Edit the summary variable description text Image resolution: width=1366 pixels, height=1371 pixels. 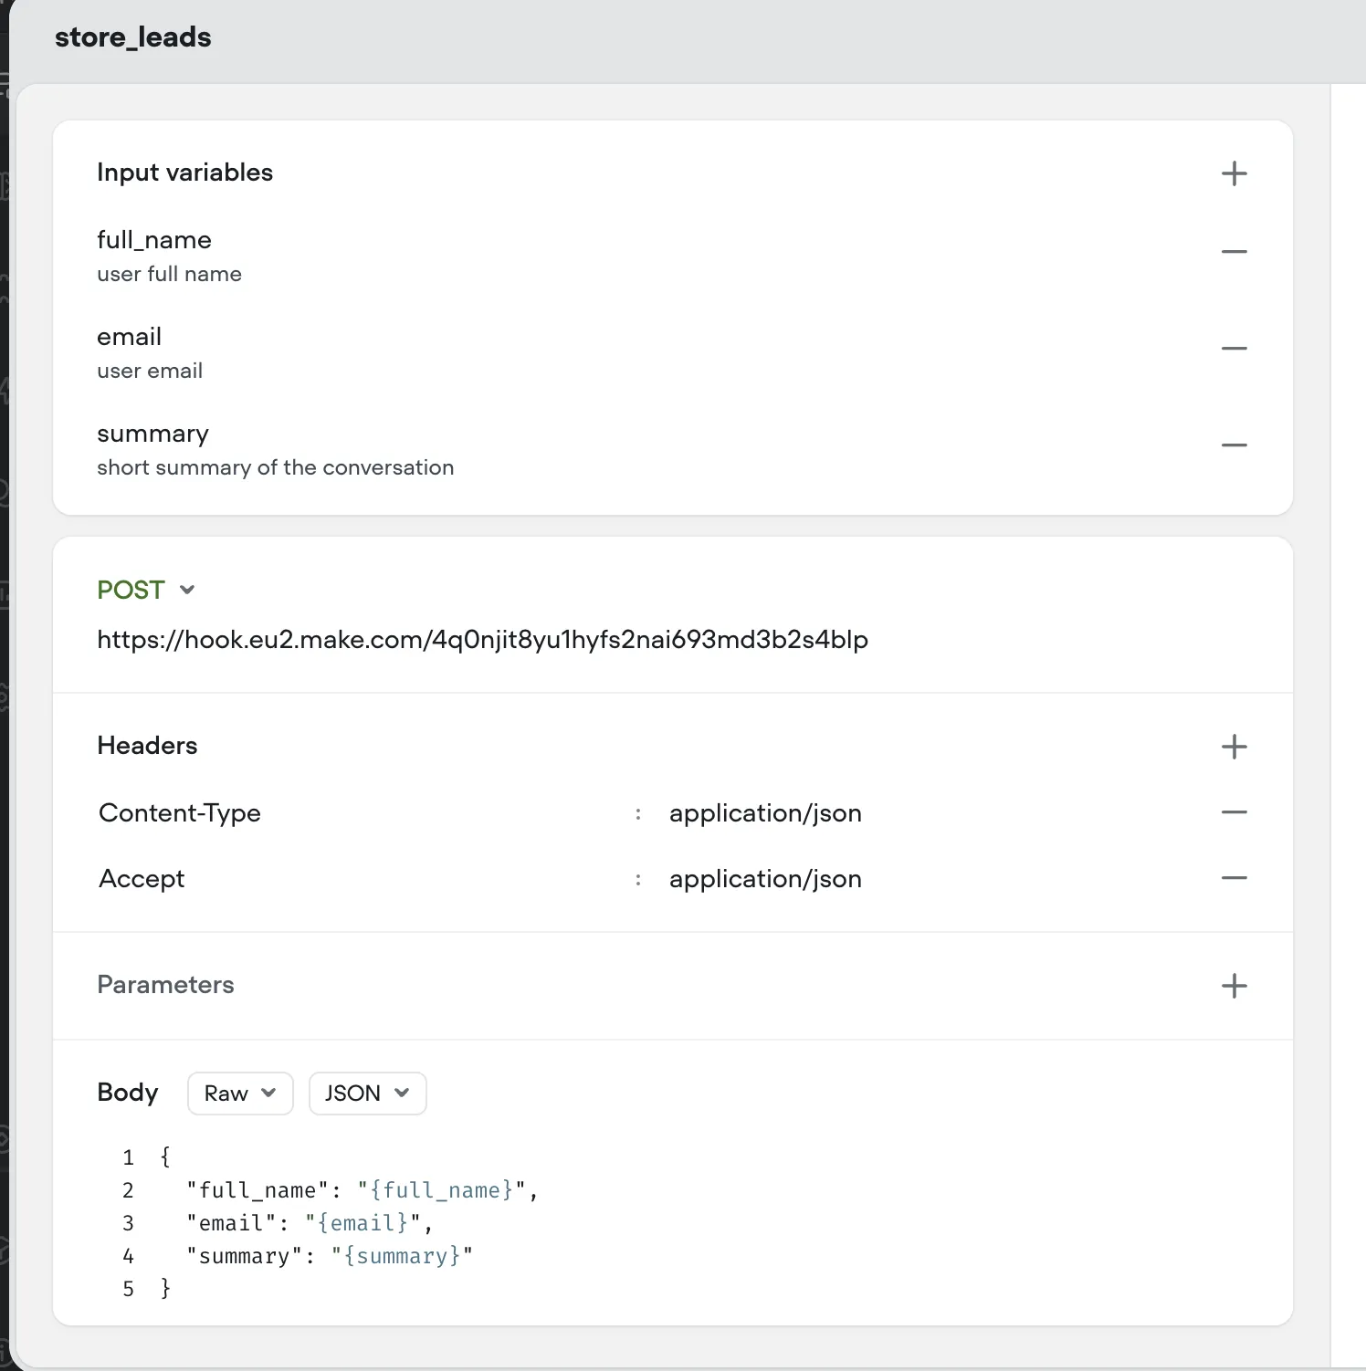(275, 467)
